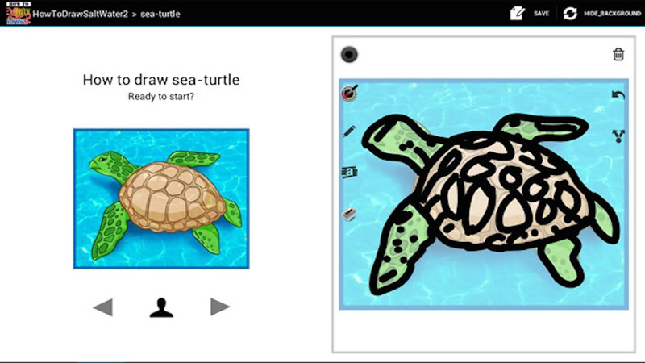Delete the drawing with the trash icon
Viewport: 645px width, 363px height.
pyautogui.click(x=618, y=54)
